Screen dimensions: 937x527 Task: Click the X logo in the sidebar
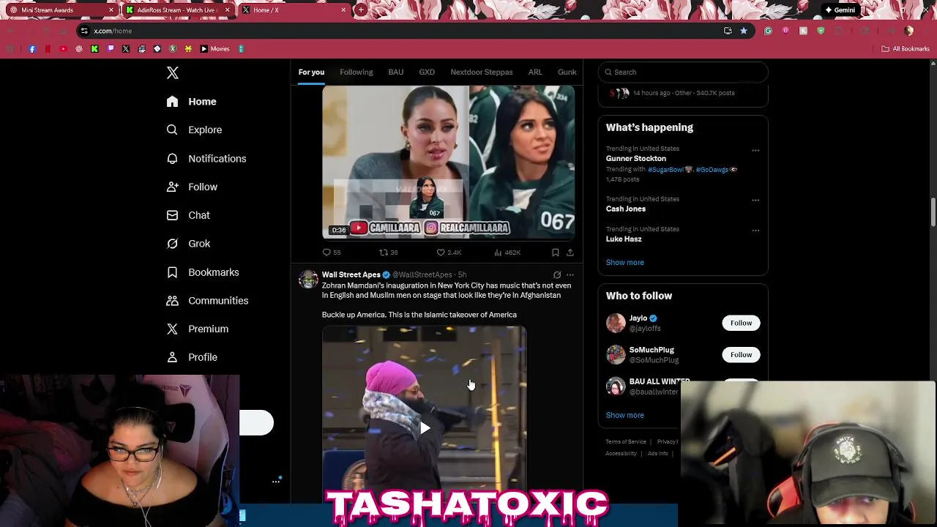coord(173,72)
